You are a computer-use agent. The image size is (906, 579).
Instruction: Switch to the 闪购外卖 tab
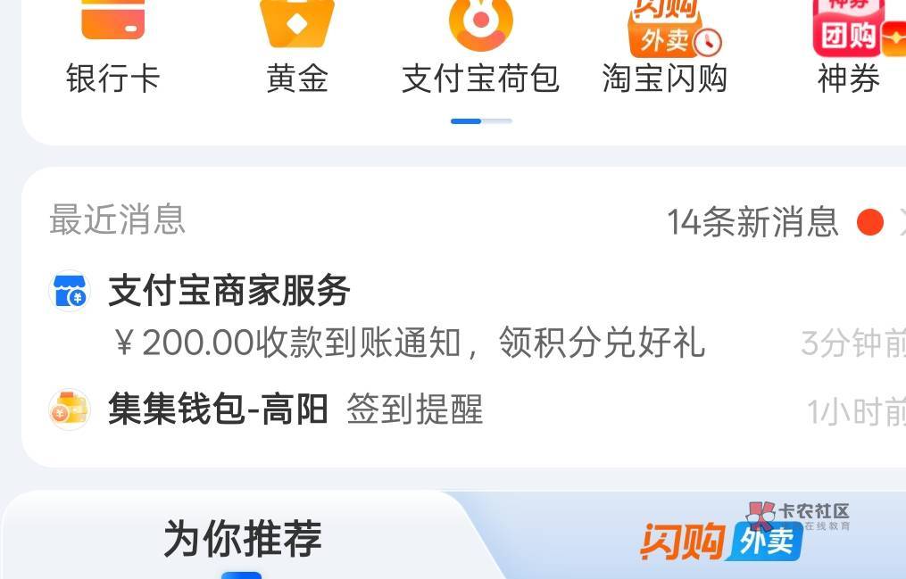[x=721, y=541]
